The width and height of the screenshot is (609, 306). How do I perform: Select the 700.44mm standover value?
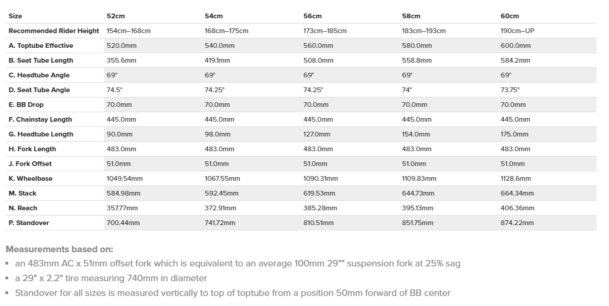click(x=123, y=223)
